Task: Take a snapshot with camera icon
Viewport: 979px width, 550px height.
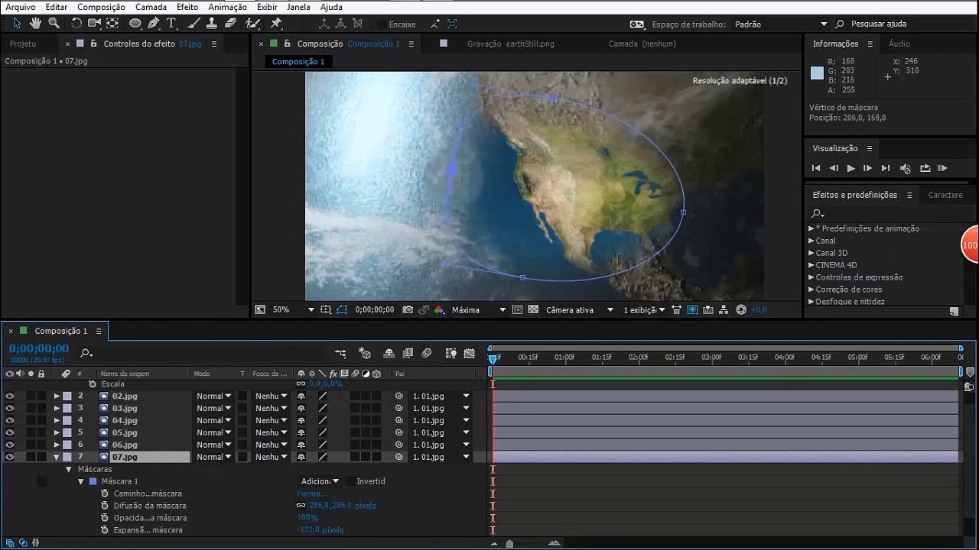Action: click(408, 310)
